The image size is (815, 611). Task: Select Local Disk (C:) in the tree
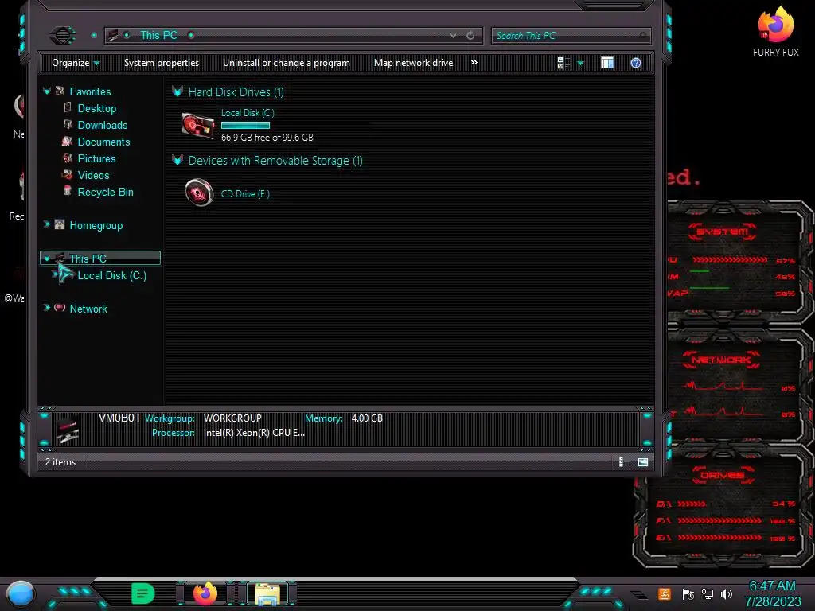pos(111,275)
